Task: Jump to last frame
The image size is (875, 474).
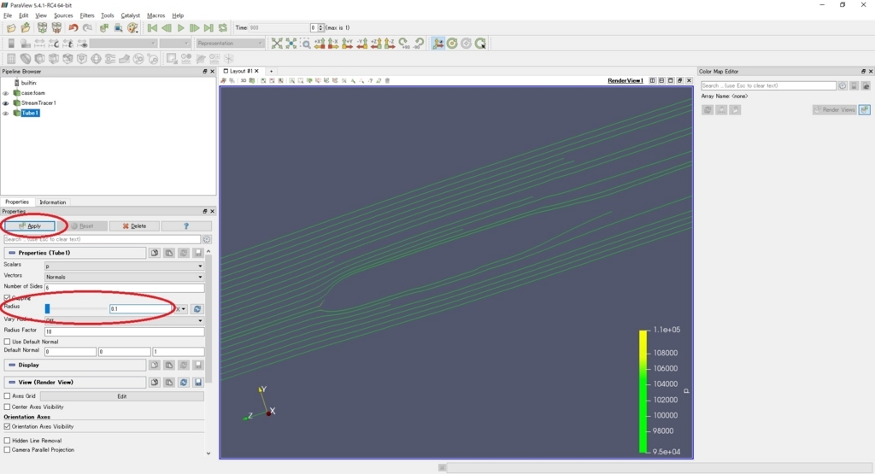Action: click(x=208, y=28)
